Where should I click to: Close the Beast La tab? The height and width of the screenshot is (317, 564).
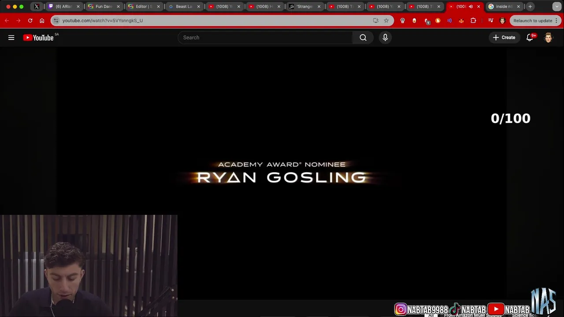pyautogui.click(x=198, y=7)
